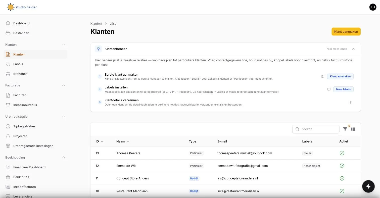The height and width of the screenshot is (198, 380).
Task: Click the table filter funnel icon
Action: click(x=345, y=129)
